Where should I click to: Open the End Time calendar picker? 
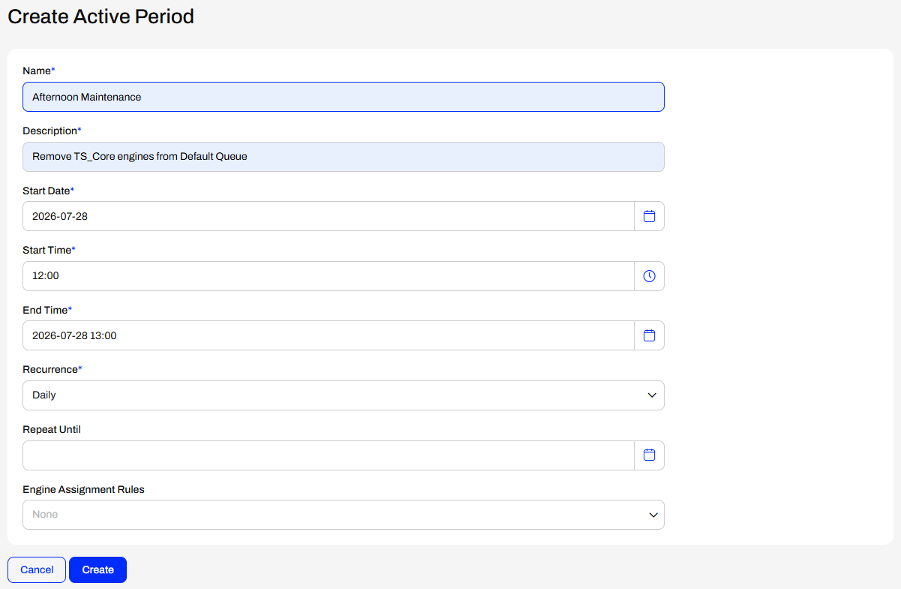(x=650, y=335)
